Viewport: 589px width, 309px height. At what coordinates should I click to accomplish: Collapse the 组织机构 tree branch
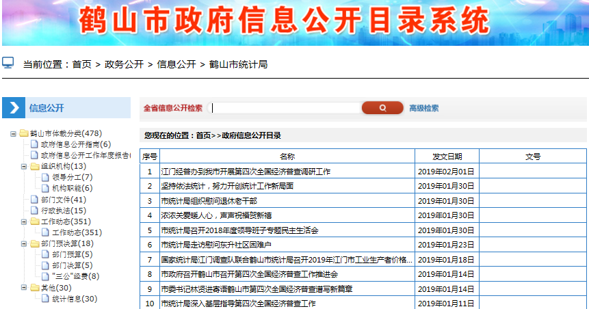[24, 166]
